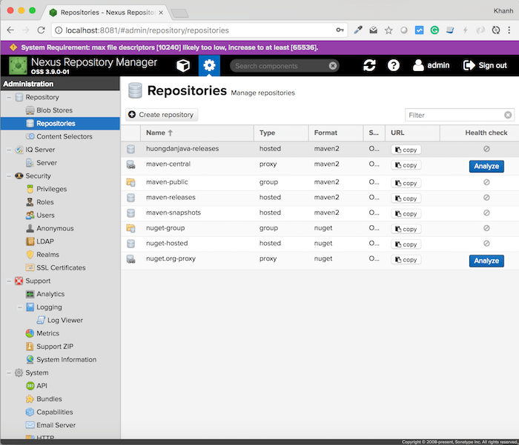Click the browser address bar
The height and width of the screenshot is (445, 519).
click(x=199, y=30)
